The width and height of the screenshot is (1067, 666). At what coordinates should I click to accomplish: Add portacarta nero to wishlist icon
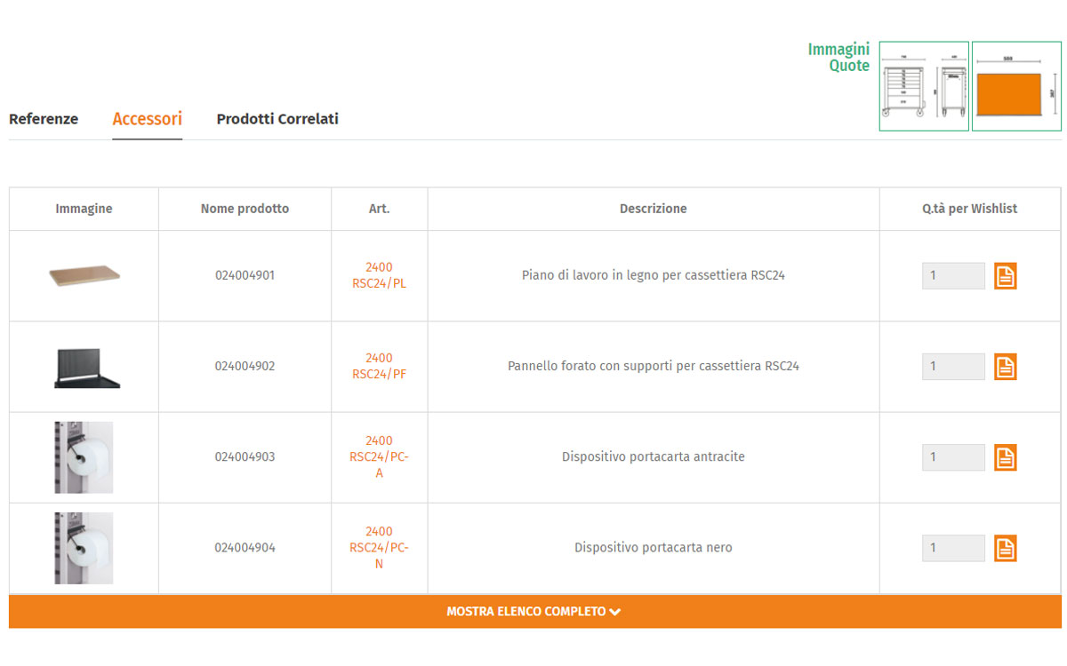pos(1005,548)
